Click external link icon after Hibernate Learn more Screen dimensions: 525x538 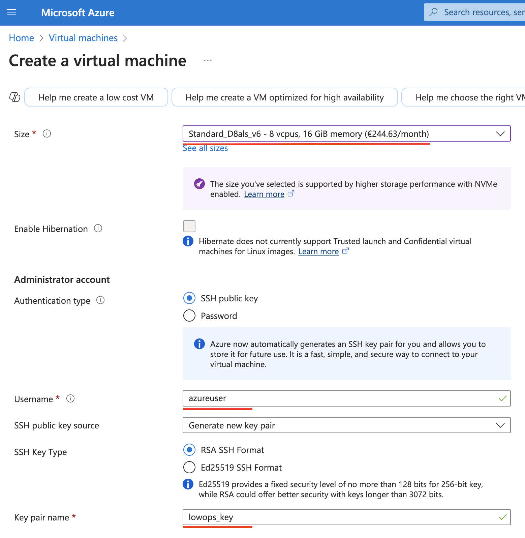pyautogui.click(x=345, y=251)
